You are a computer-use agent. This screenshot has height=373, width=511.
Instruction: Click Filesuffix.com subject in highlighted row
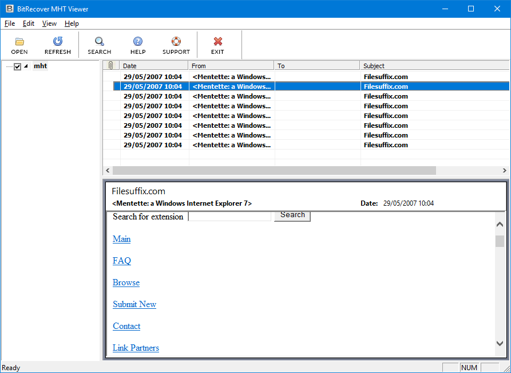point(386,87)
